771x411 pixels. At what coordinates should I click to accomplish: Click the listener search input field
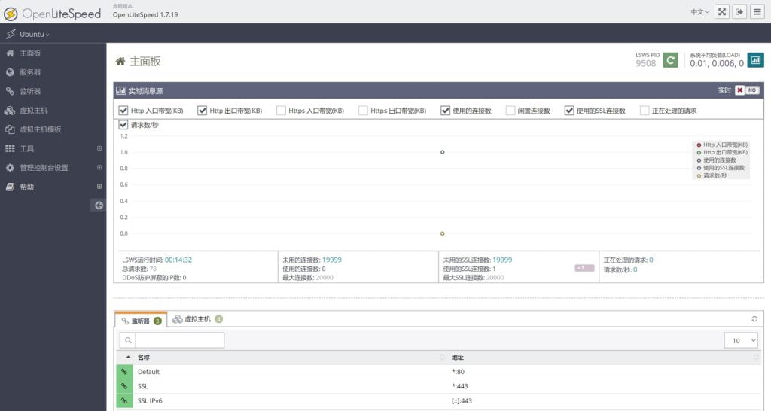(x=179, y=340)
